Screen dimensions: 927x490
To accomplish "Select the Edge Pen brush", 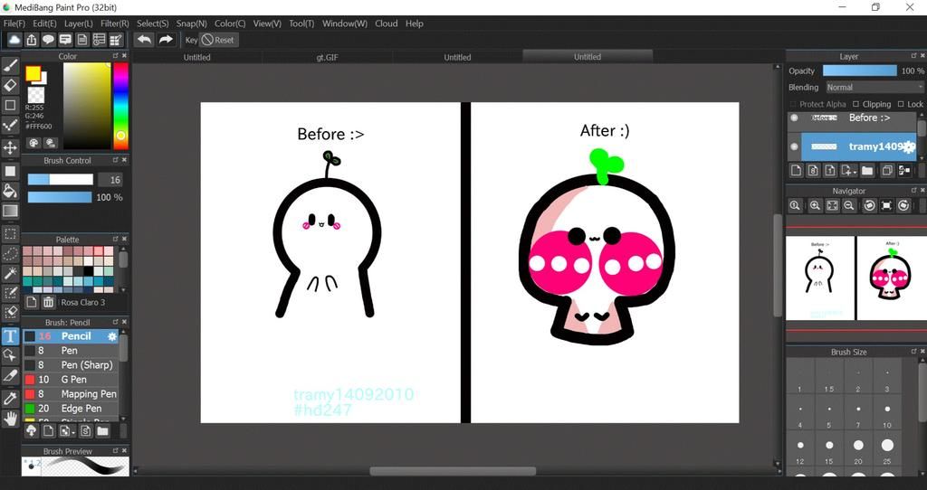I will (71, 409).
